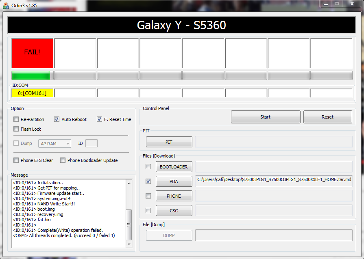Click the PIT file path field
Viewport: 364px width, 259px height.
pyautogui.click(x=274, y=142)
